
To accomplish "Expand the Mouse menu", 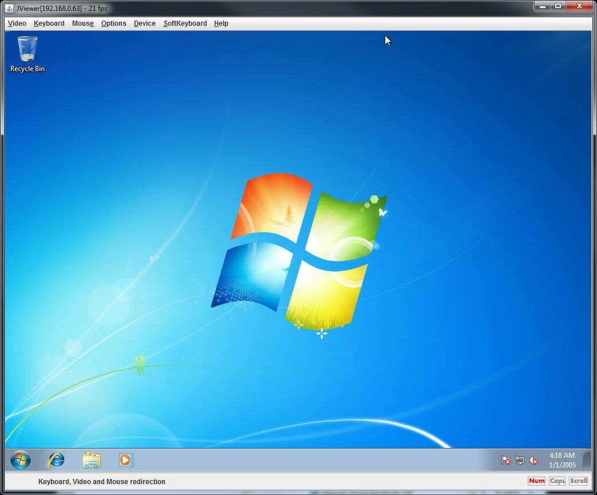I will (82, 23).
